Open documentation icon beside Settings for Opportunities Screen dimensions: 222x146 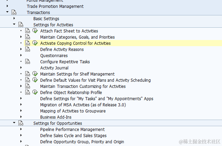pos(21,123)
